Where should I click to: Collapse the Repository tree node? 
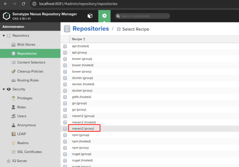pyautogui.click(x=4, y=36)
